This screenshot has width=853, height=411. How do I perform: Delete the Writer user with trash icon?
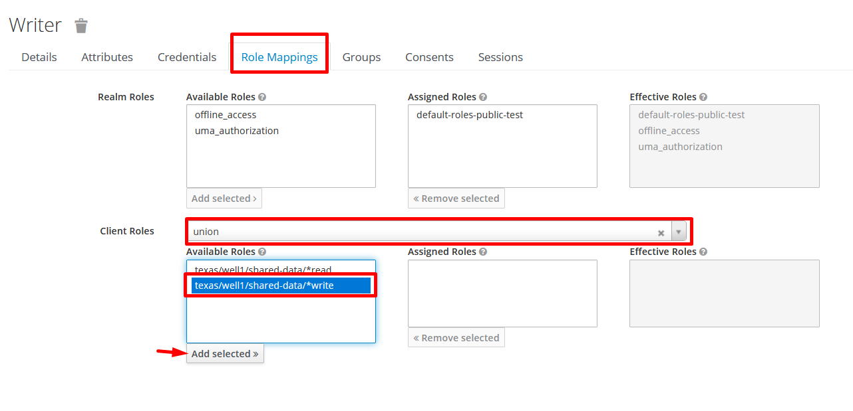click(x=81, y=26)
